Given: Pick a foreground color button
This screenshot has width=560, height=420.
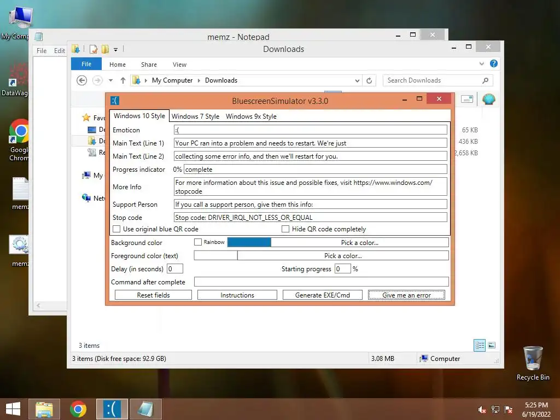Looking at the screenshot, I should pyautogui.click(x=343, y=256).
